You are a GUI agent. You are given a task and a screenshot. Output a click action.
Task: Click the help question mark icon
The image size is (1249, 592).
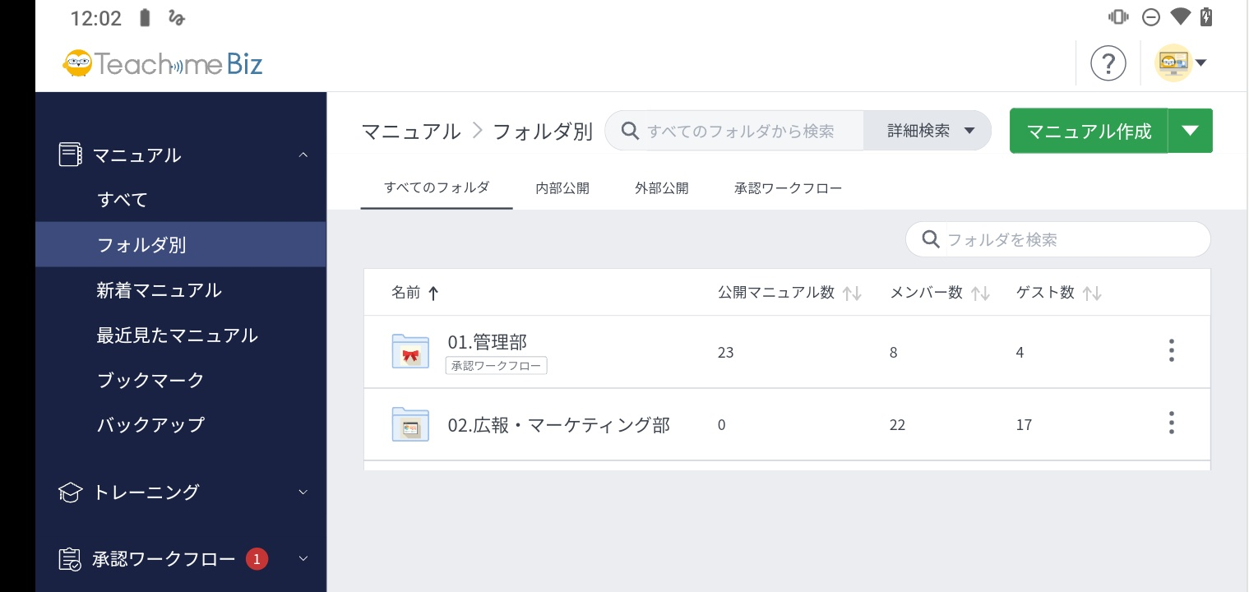pyautogui.click(x=1108, y=63)
